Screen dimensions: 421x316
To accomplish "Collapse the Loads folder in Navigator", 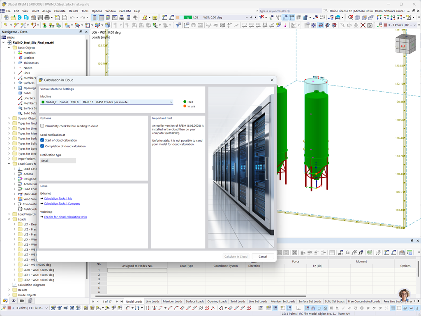I will pyautogui.click(x=9, y=219).
